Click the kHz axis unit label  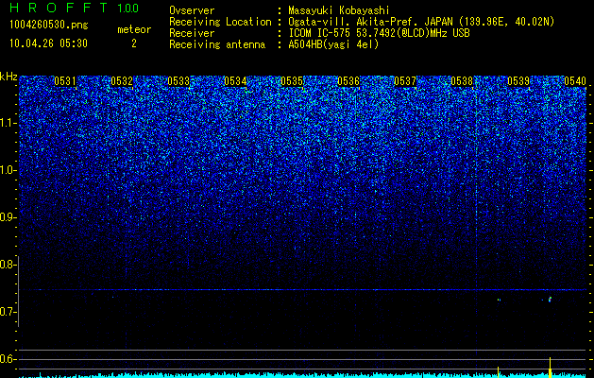tap(8, 77)
